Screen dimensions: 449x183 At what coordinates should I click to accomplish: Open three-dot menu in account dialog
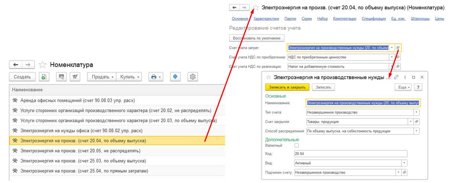click(x=405, y=77)
